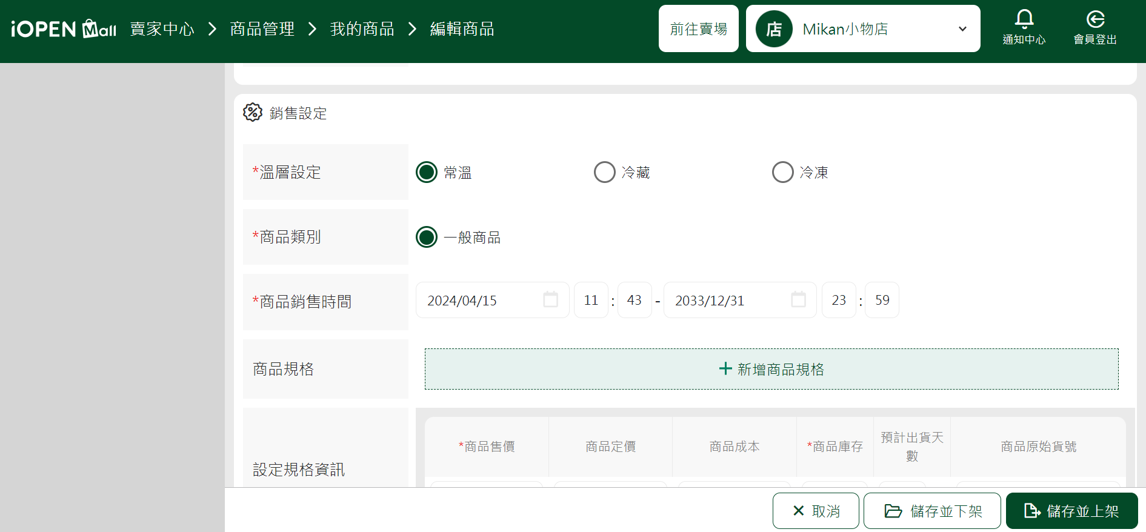The width and height of the screenshot is (1146, 532).
Task: Click the 儲存並下架 button
Action: click(933, 511)
